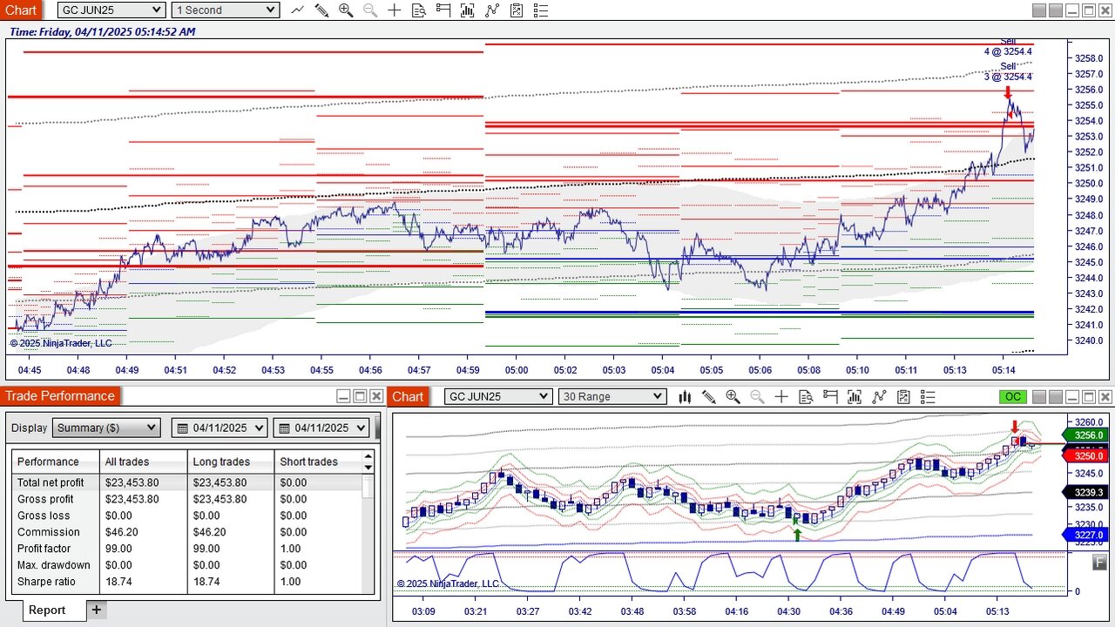This screenshot has height=627, width=1115.
Task: Click column scroll down arrow in performance grid
Action: click(x=368, y=467)
